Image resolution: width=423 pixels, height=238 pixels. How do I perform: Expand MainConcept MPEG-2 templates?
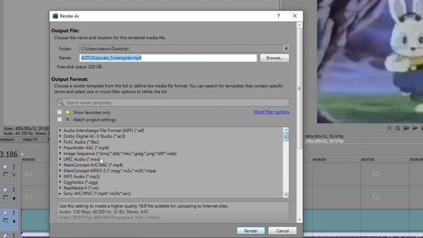coord(60,171)
